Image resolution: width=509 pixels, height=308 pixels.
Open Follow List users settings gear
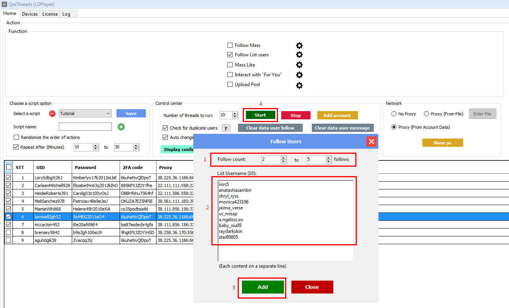pos(299,55)
